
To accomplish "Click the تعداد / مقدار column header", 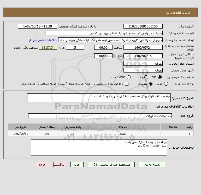I will tap(47, 127).
